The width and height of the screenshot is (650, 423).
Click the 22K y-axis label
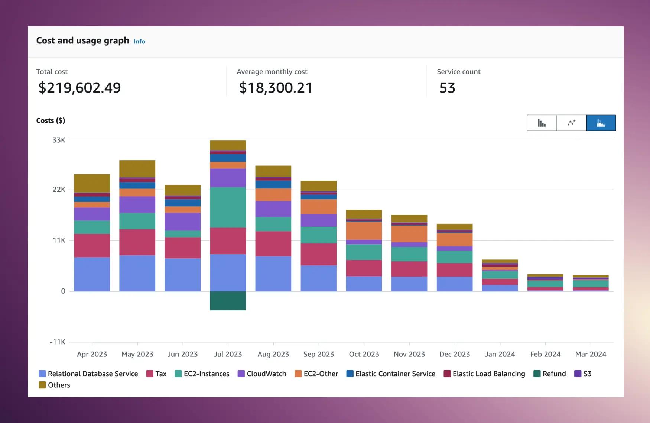59,190
